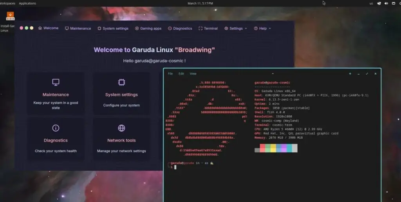This screenshot has width=401, height=202.
Task: Add a new terminal tab with plus icon
Action: pyautogui.click(x=350, y=74)
